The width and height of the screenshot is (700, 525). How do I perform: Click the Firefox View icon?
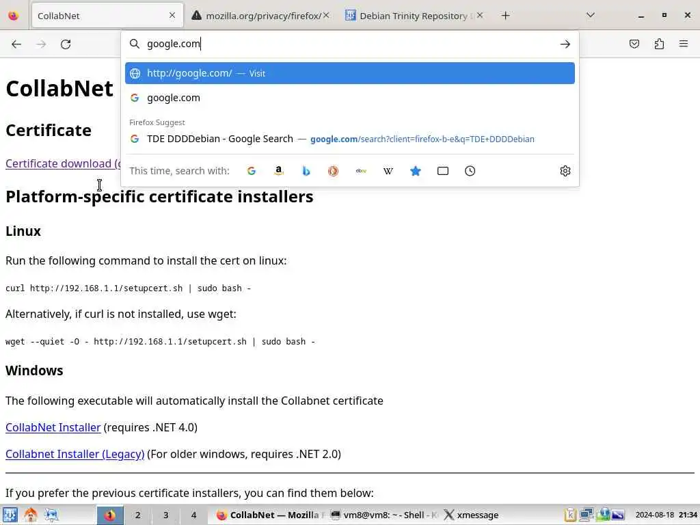pos(14,16)
